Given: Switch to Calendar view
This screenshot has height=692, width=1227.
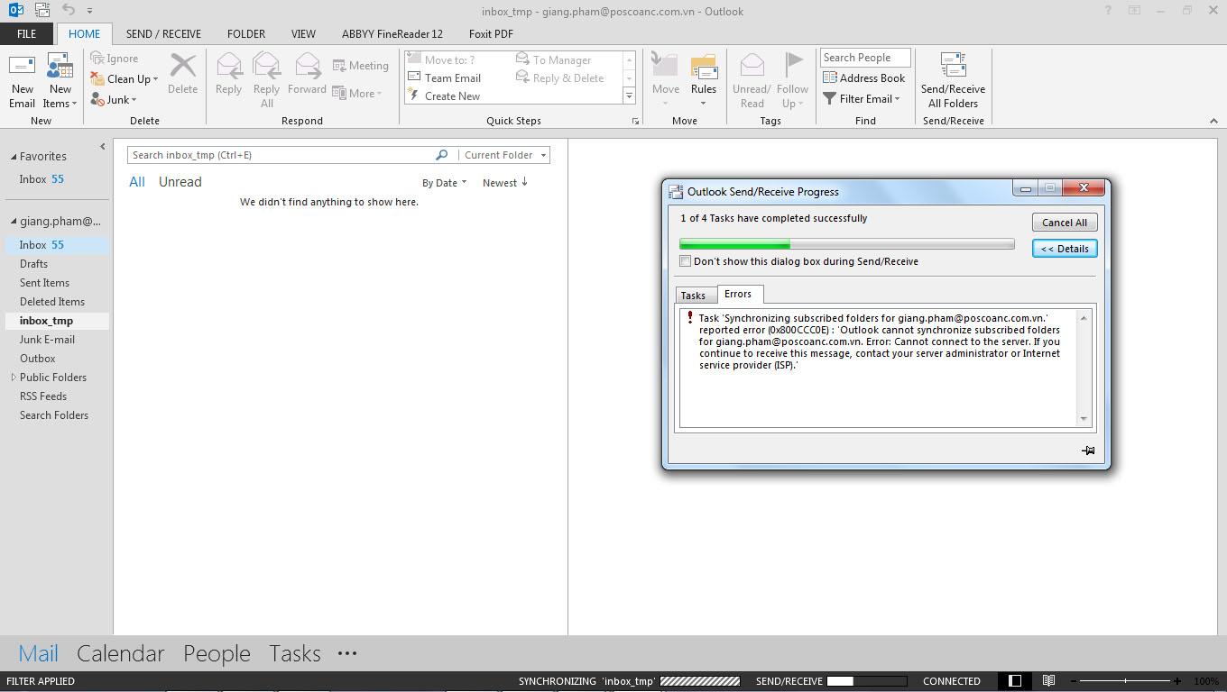Looking at the screenshot, I should (x=121, y=654).
